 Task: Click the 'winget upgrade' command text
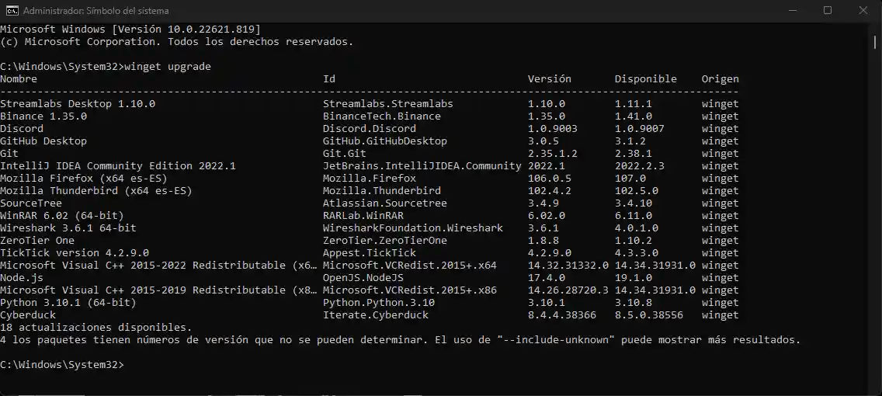[168, 67]
